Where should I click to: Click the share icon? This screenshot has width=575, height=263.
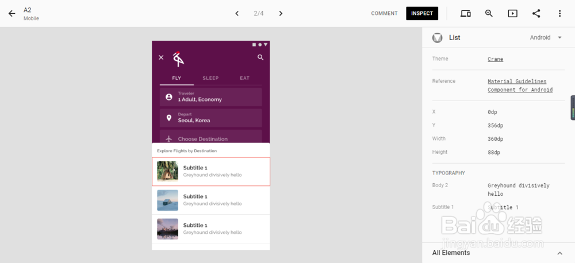(x=536, y=14)
